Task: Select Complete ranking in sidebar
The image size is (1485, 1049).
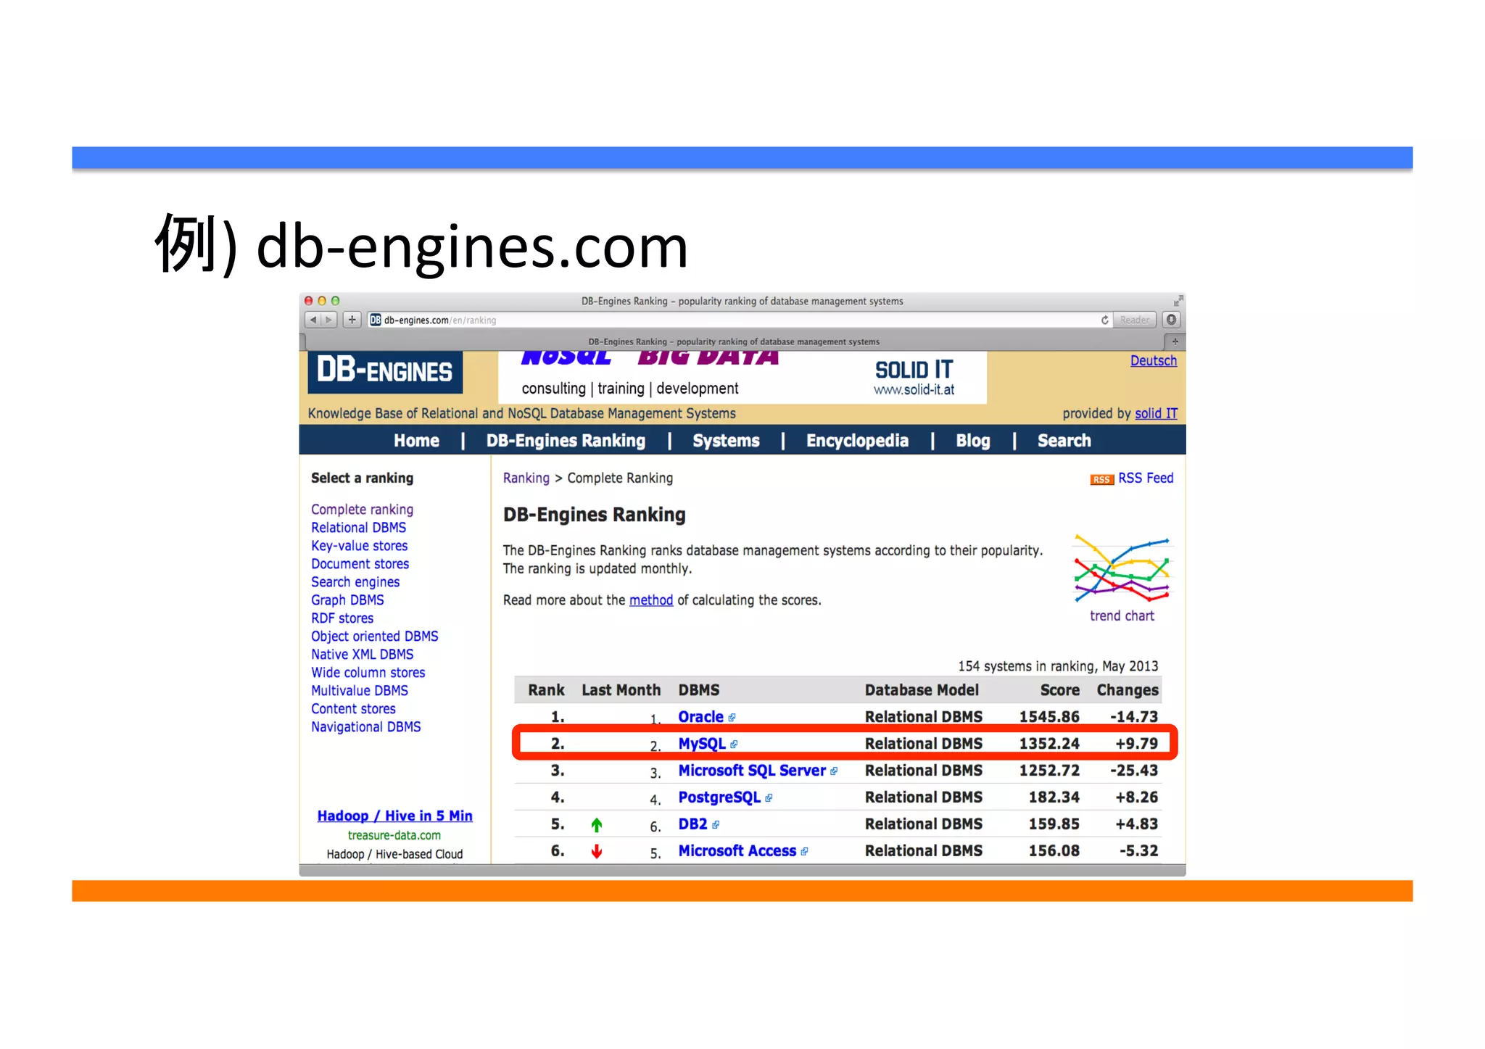Action: (x=362, y=510)
